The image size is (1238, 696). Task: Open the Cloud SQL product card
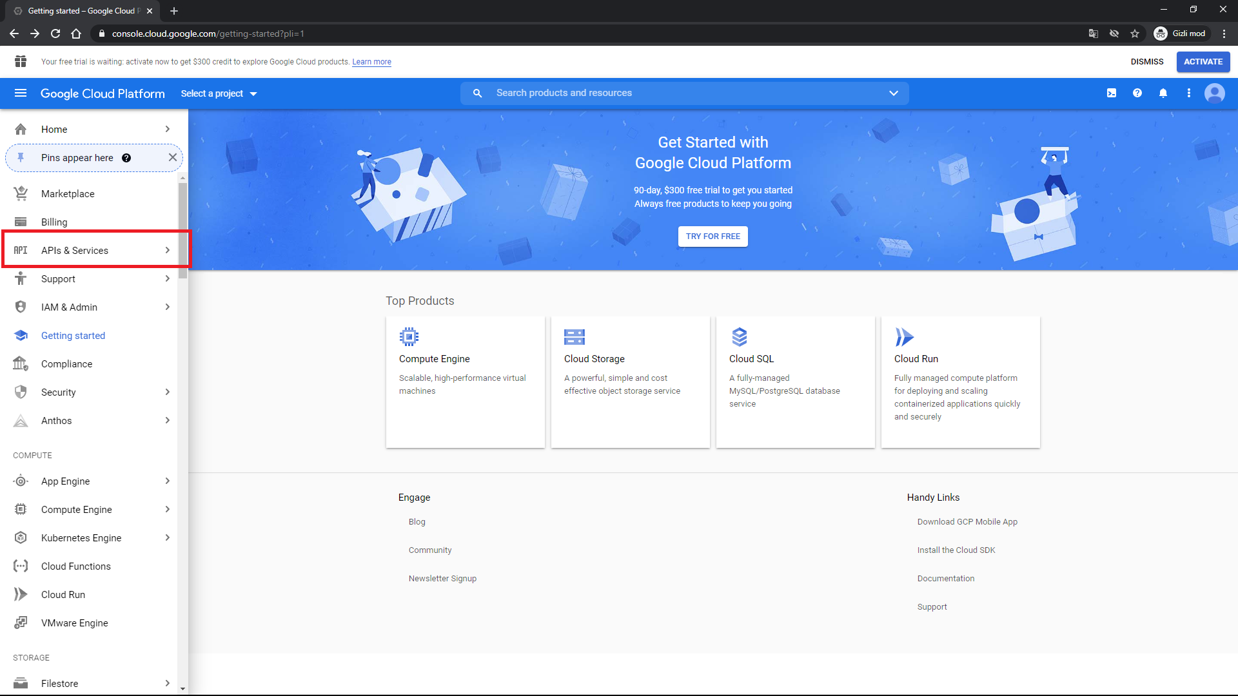click(x=796, y=382)
